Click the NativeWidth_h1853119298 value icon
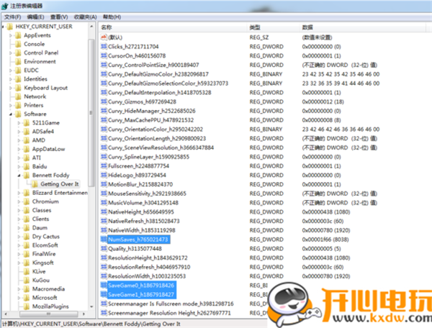Image resolution: width=432 pixels, height=328 pixels. pyautogui.click(x=104, y=230)
